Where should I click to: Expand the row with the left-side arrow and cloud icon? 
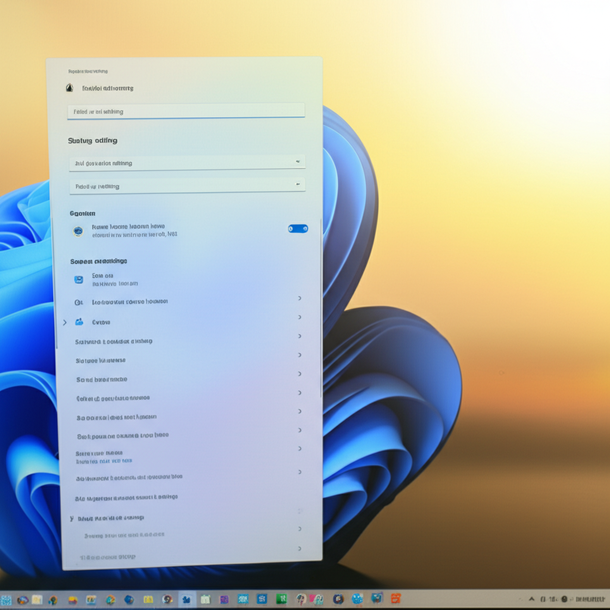(x=65, y=322)
